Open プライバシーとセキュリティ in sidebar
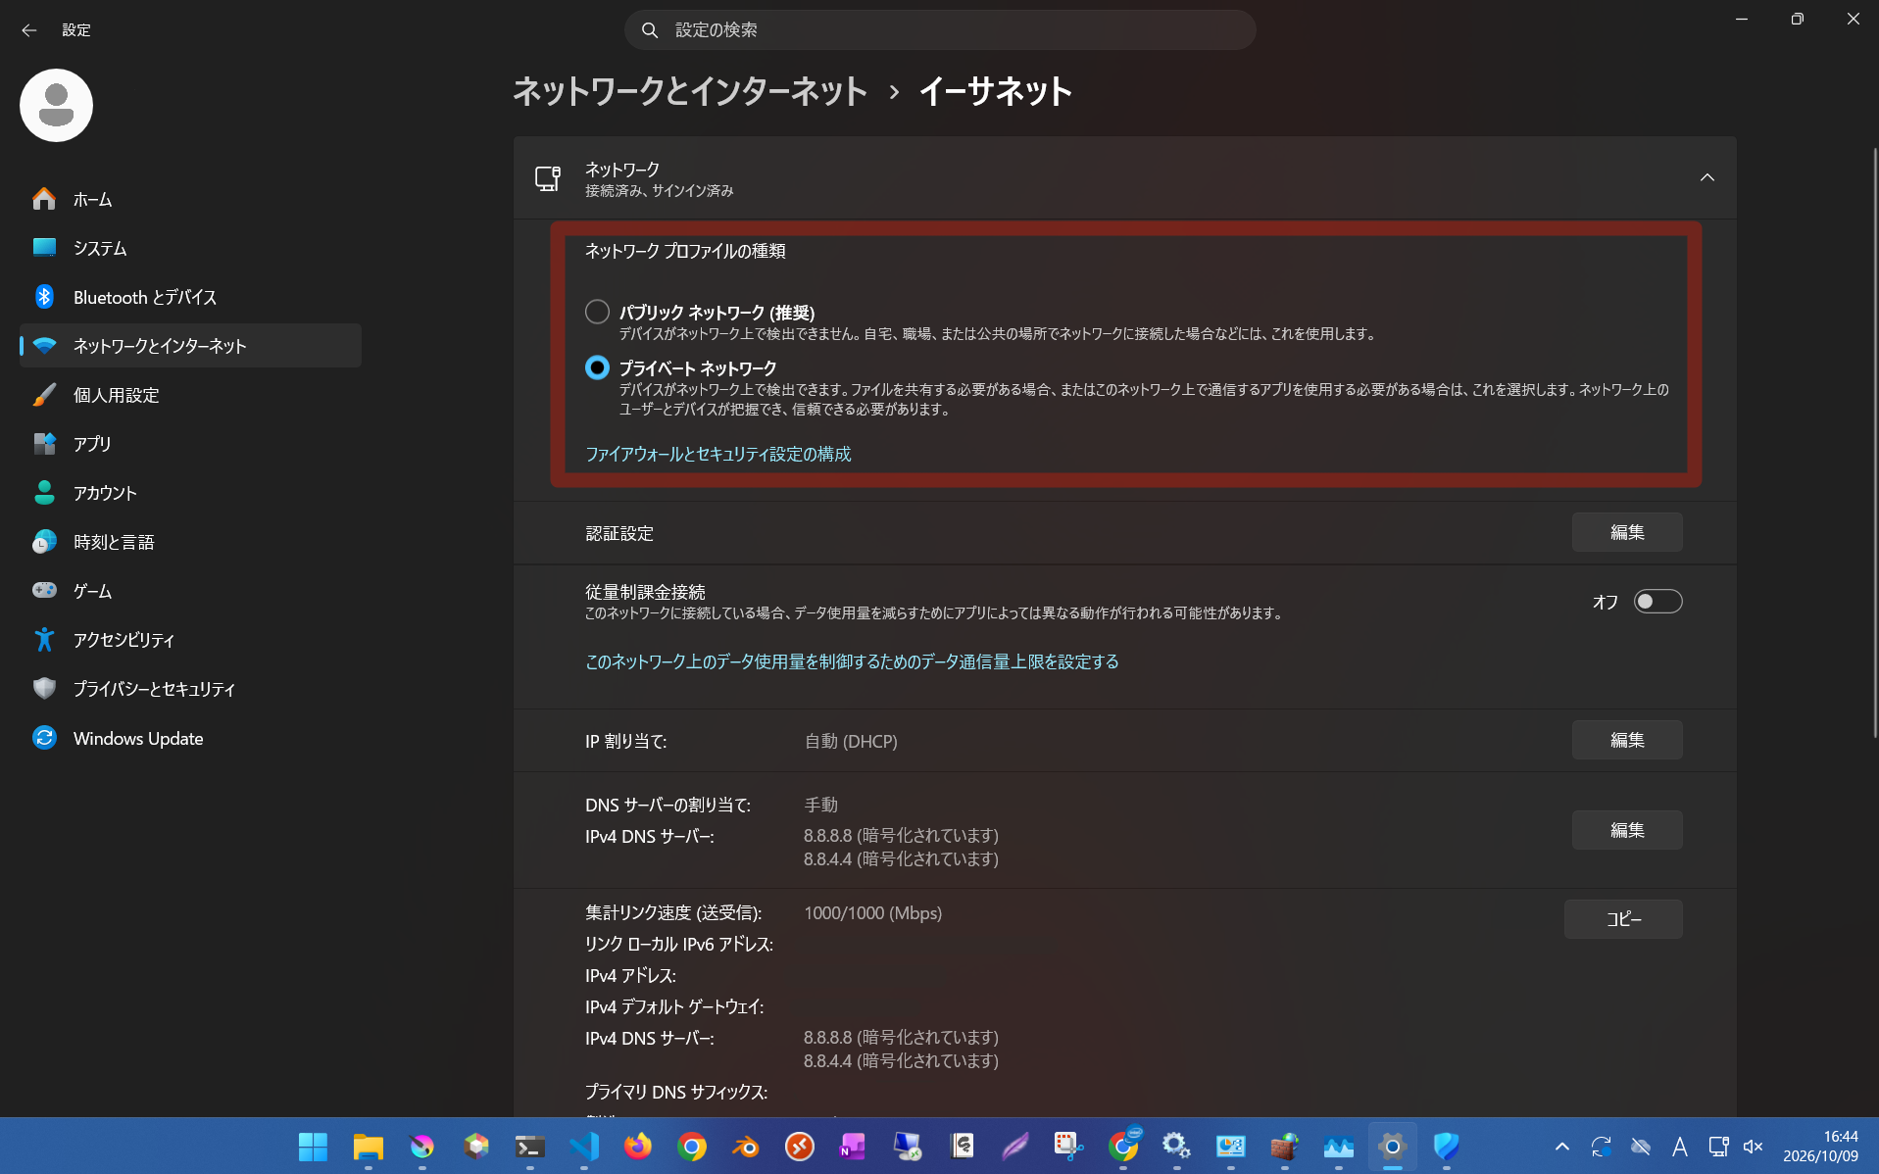Screen dimensions: 1879x1174 tap(190, 689)
